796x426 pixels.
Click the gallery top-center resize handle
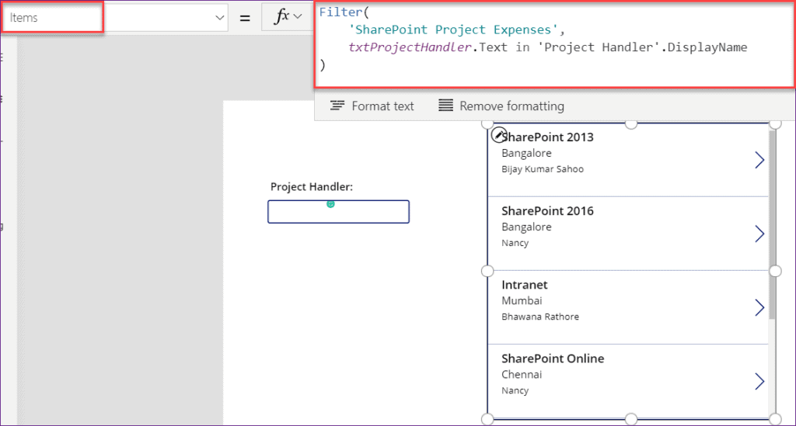click(631, 123)
